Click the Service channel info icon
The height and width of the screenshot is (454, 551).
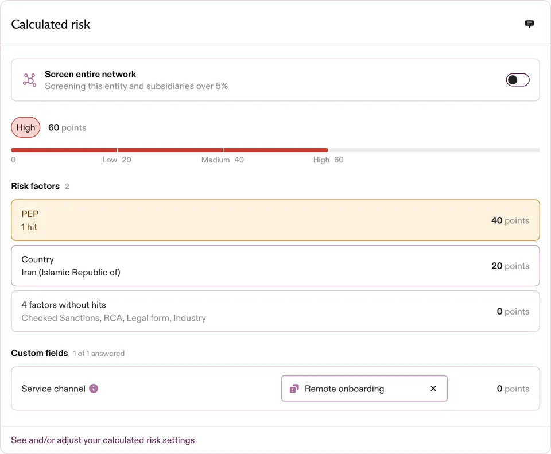click(x=94, y=389)
